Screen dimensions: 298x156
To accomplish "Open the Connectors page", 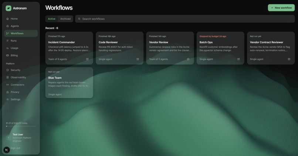I will [21, 85].
